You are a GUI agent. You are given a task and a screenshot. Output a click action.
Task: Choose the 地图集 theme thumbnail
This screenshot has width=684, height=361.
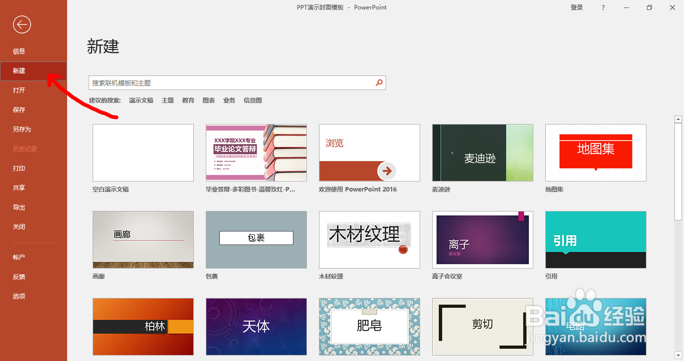(x=596, y=152)
